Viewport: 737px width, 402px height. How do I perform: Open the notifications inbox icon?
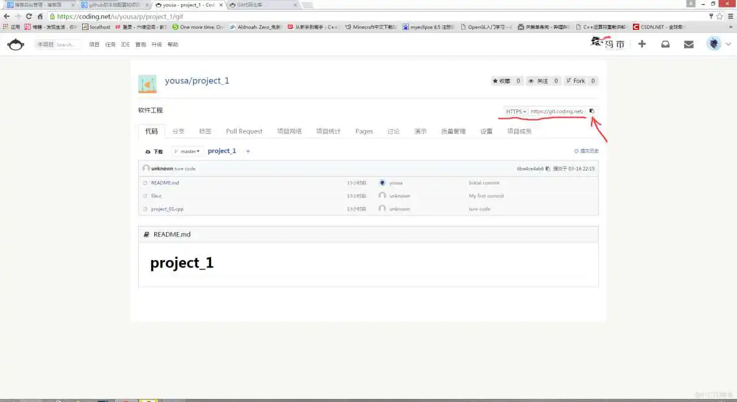coord(665,44)
